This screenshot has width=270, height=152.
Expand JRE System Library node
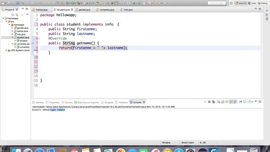pyautogui.click(x=6, y=50)
